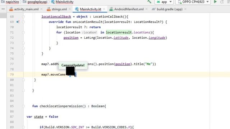Open the app run configuration dropdown
Screen dimensions: 230x129
click(x=164, y=2)
